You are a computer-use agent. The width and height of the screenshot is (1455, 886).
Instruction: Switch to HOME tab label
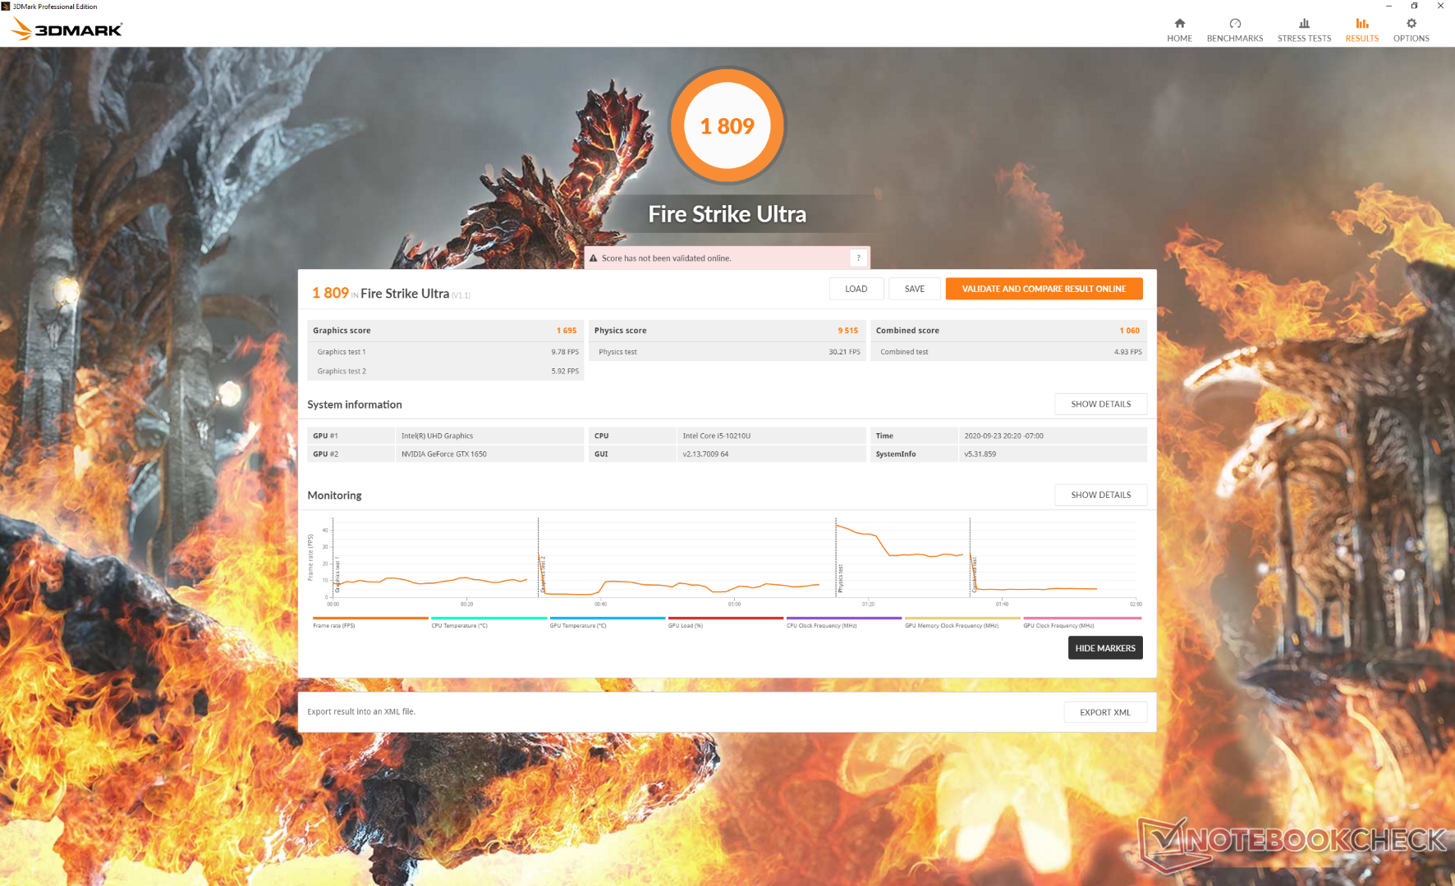click(1179, 39)
